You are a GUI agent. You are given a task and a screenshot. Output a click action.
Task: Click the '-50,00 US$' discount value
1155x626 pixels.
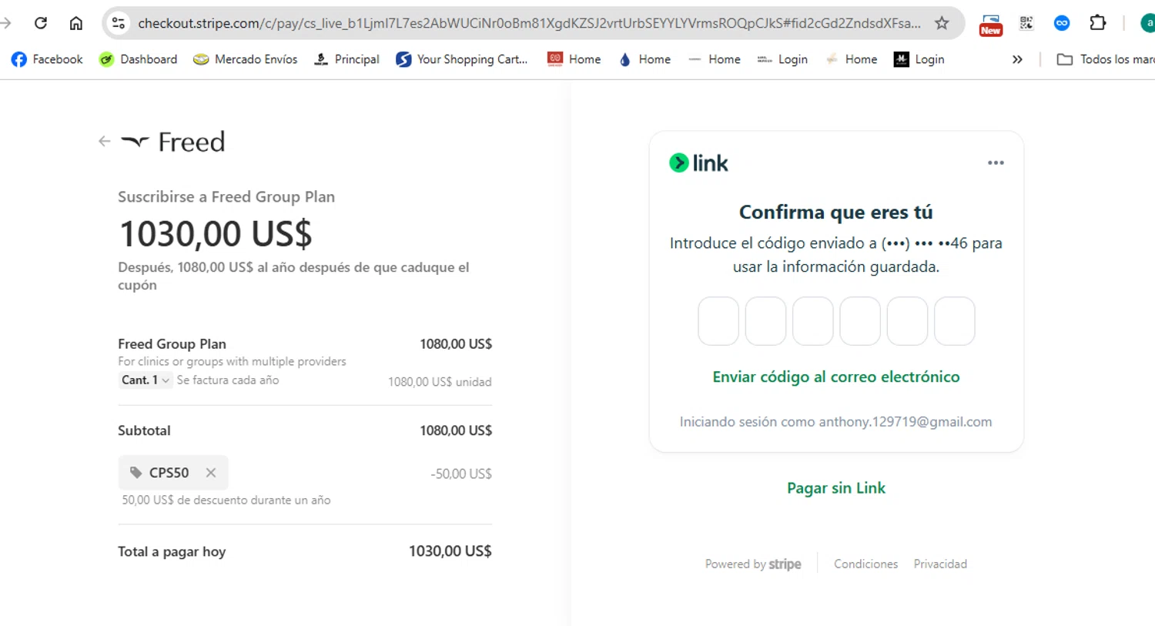(460, 474)
